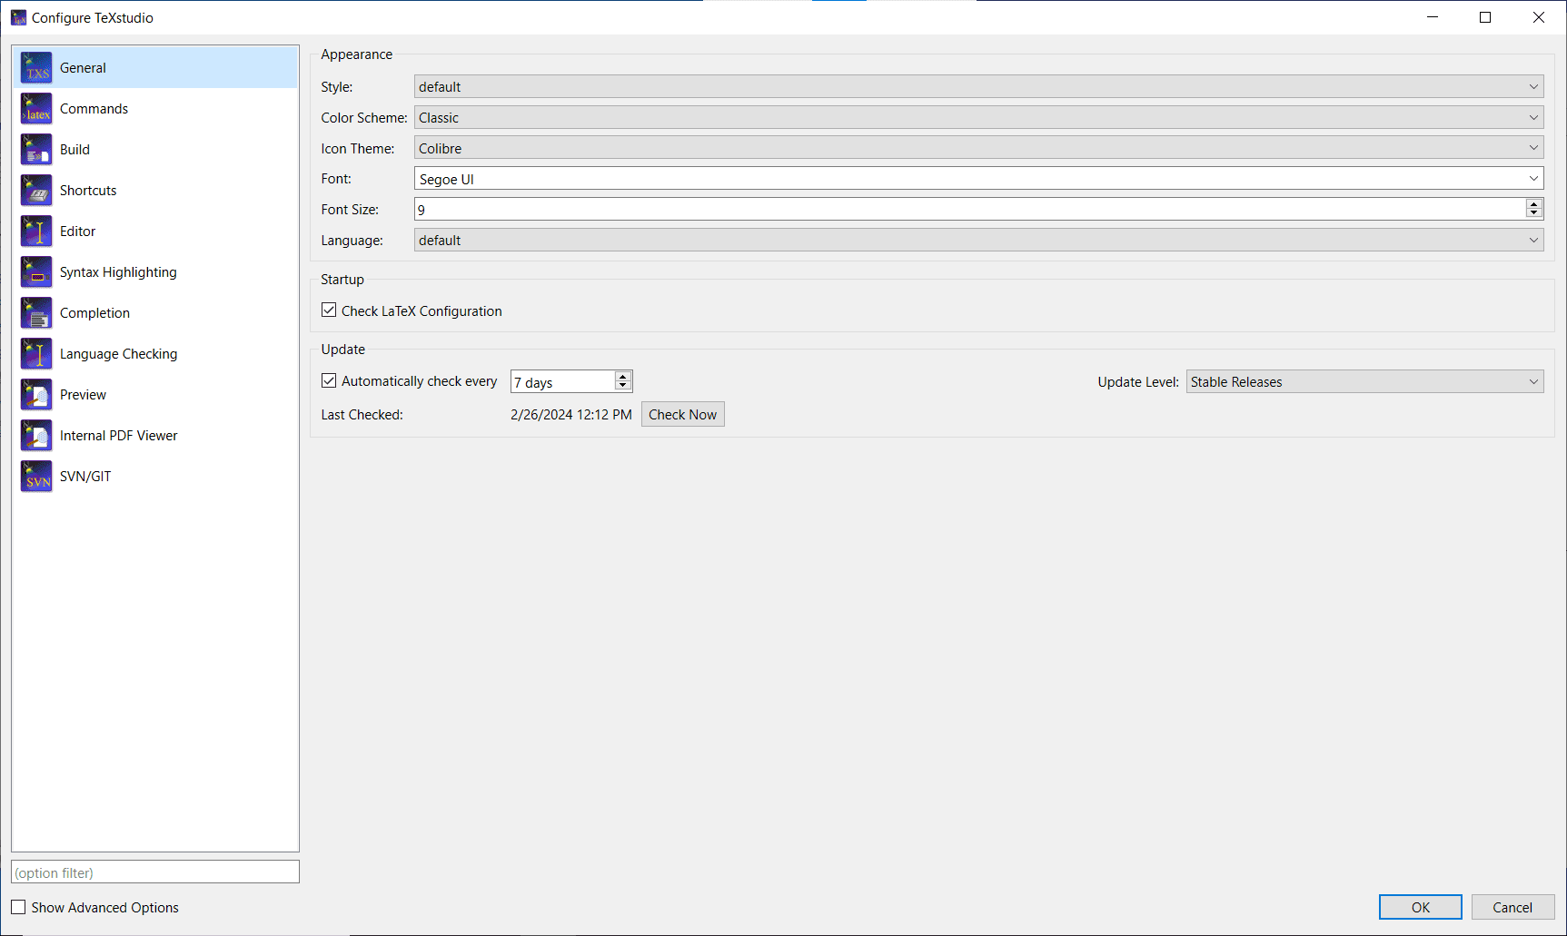Image resolution: width=1567 pixels, height=936 pixels.
Task: Open the Preview settings page
Action: point(155,395)
